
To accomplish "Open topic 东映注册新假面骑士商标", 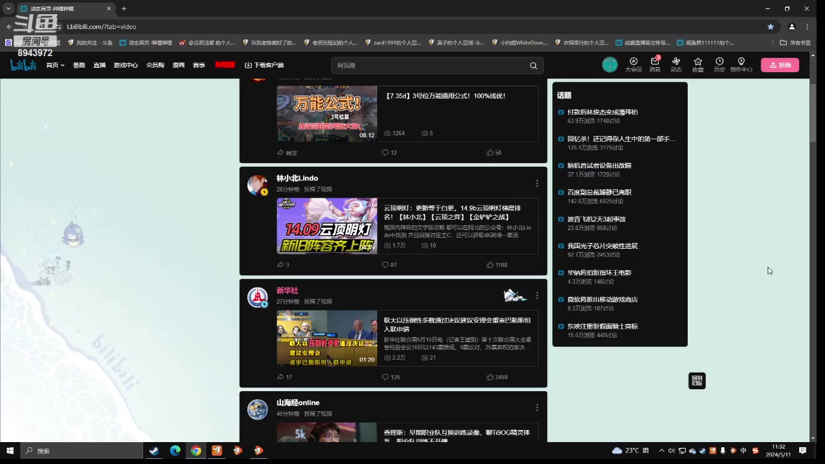I will coord(603,326).
